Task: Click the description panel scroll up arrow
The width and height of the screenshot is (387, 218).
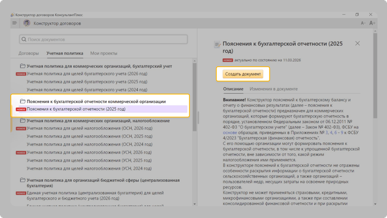Action: tap(375, 31)
